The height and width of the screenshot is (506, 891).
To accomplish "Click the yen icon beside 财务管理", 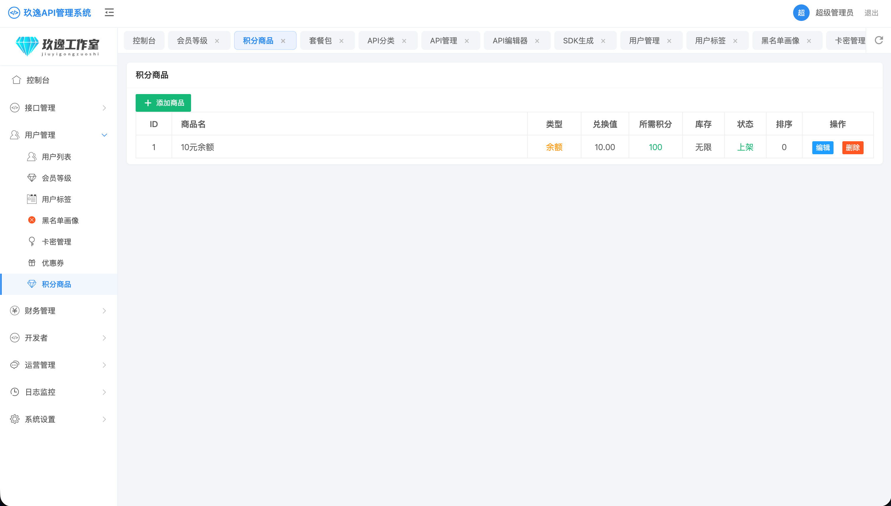I will (14, 310).
